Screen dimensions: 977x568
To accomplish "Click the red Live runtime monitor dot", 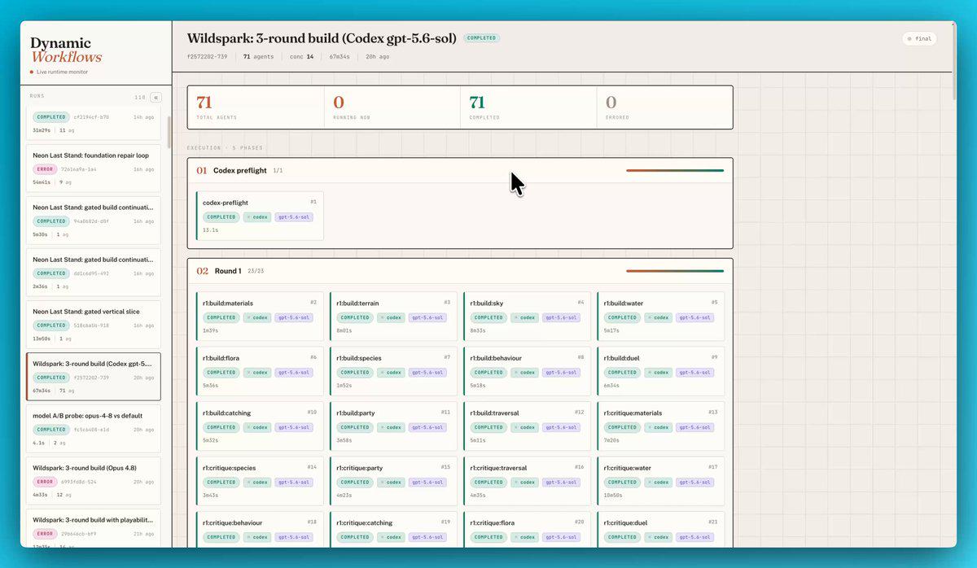I will coord(32,72).
